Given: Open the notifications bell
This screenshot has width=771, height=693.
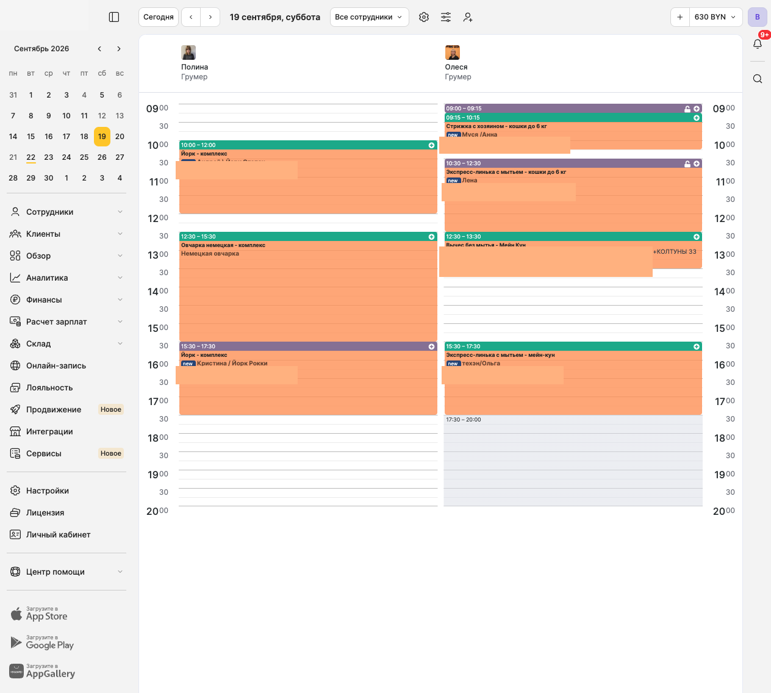Looking at the screenshot, I should (758, 44).
